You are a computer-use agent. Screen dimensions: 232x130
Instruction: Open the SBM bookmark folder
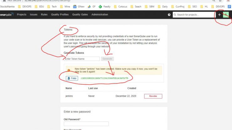point(150,7)
